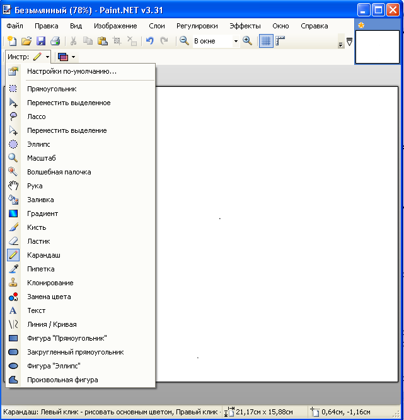Open the image list triangle button
404x420 pixels.
350,42
